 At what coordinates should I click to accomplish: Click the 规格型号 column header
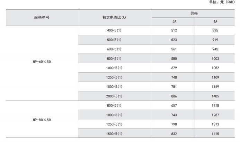click(x=41, y=17)
